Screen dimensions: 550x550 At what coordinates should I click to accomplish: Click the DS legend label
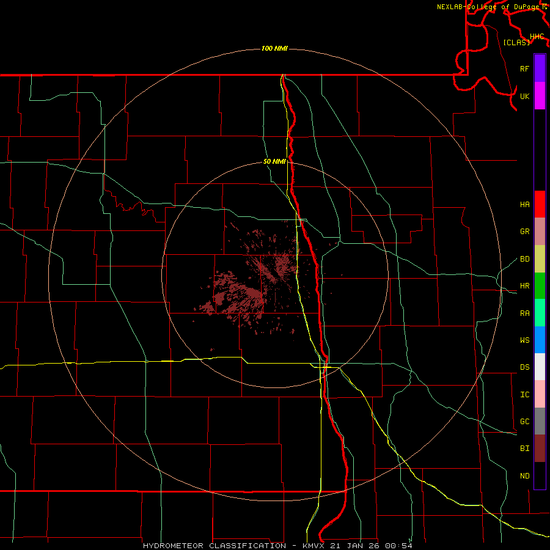[x=524, y=367]
